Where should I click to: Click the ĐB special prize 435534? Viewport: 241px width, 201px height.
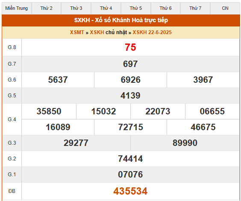(130, 191)
